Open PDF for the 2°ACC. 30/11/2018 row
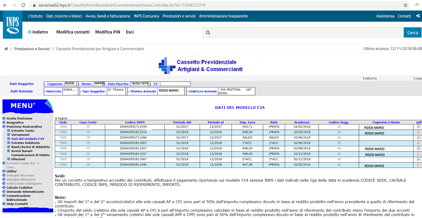422x218 pixels. click(419, 159)
